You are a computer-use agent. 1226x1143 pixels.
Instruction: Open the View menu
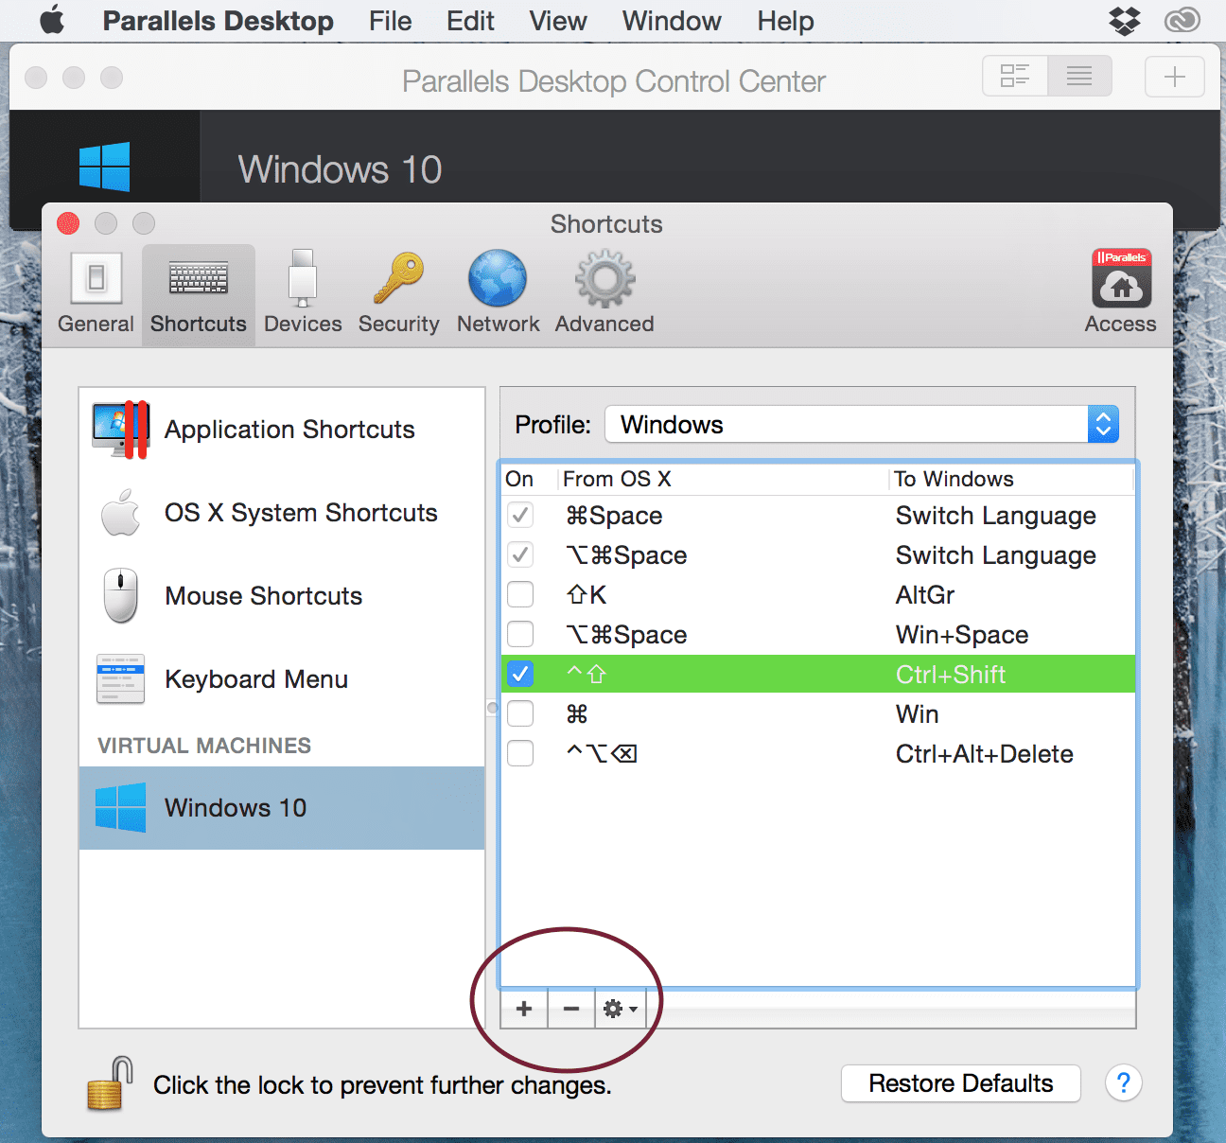tap(558, 21)
